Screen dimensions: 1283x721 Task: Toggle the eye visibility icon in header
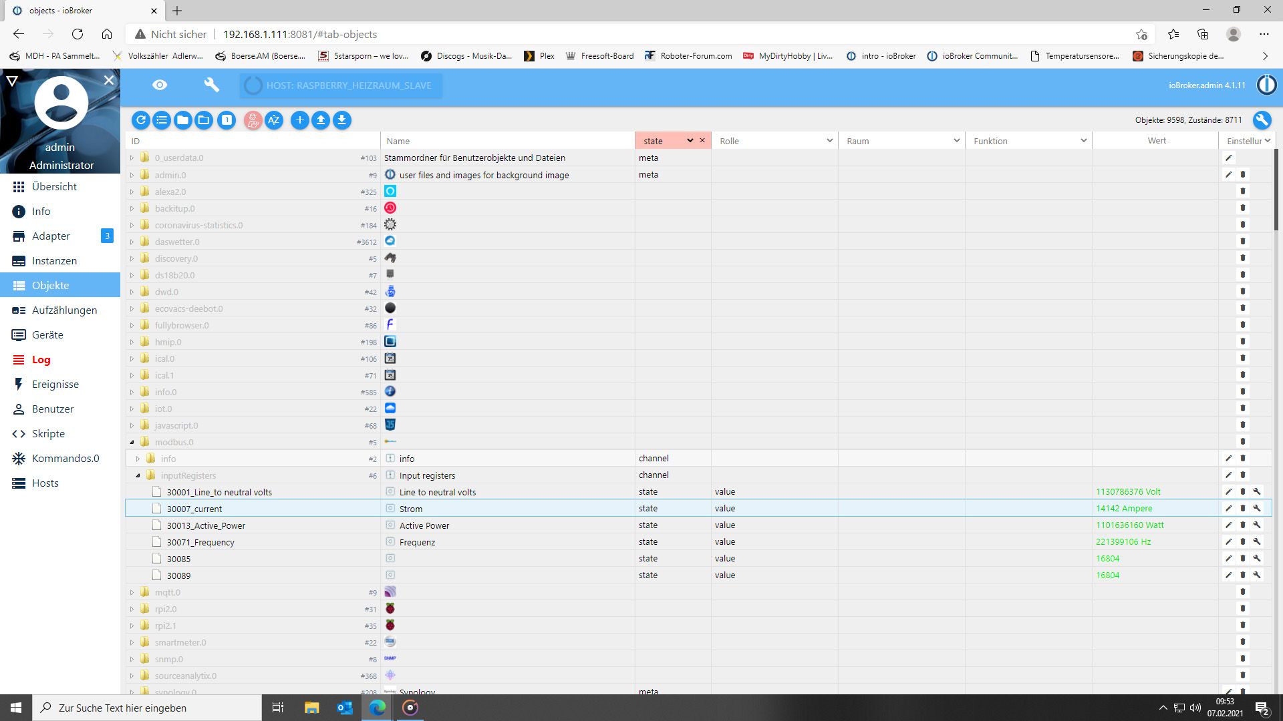pos(160,85)
